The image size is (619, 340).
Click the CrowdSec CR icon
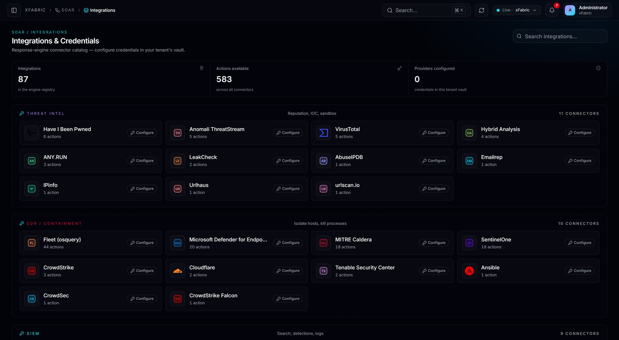32,299
